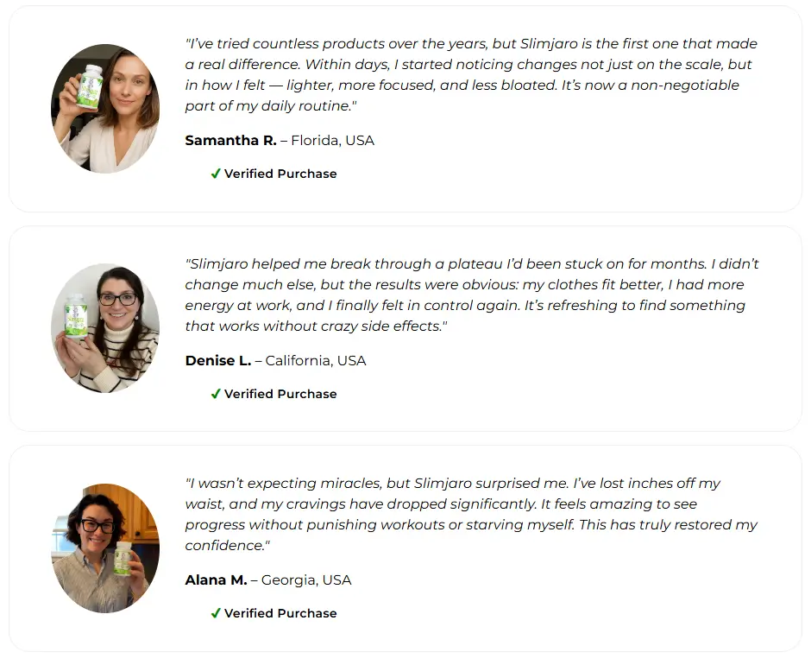Click the green checkmark under Denise L.
This screenshot has width=811, height=665.
(216, 394)
